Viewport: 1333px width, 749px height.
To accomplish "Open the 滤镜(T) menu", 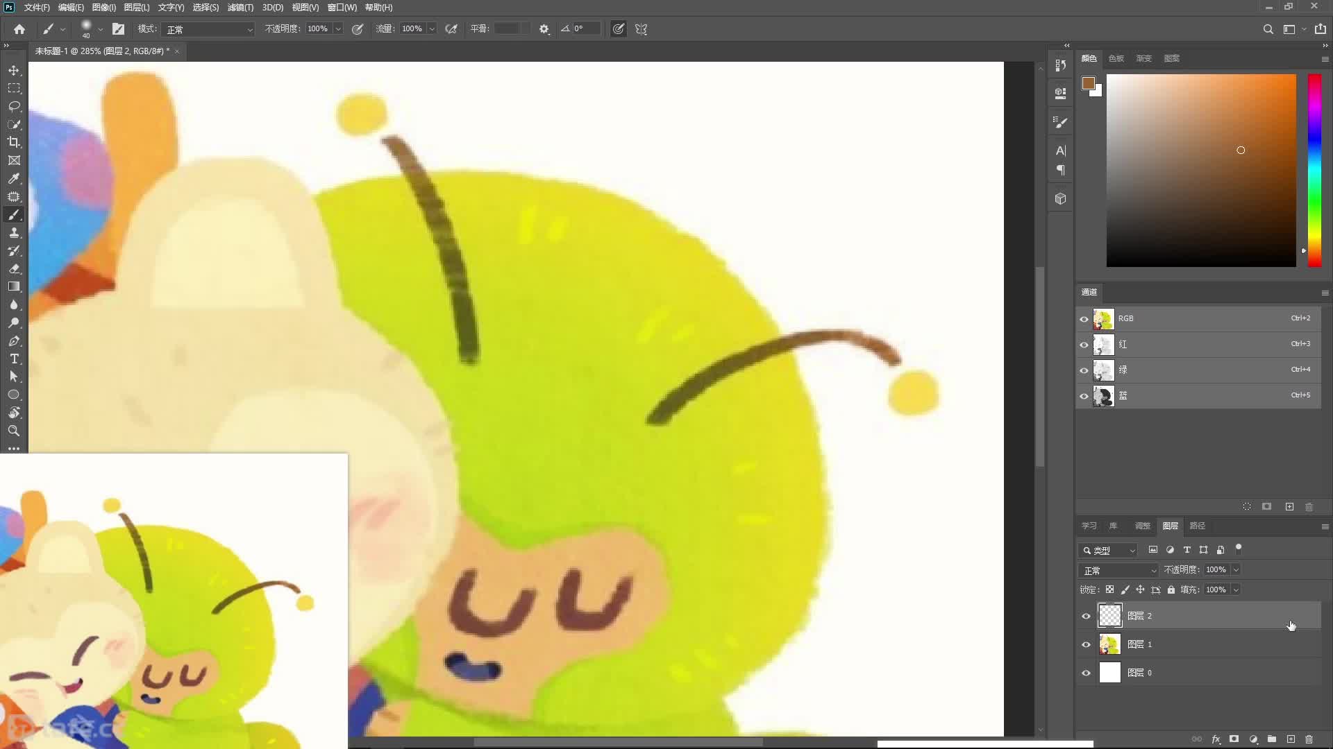I will [x=240, y=8].
